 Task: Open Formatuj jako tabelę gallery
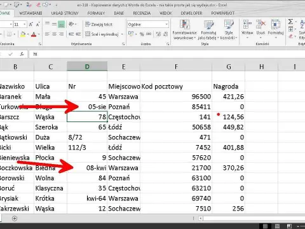[208, 30]
